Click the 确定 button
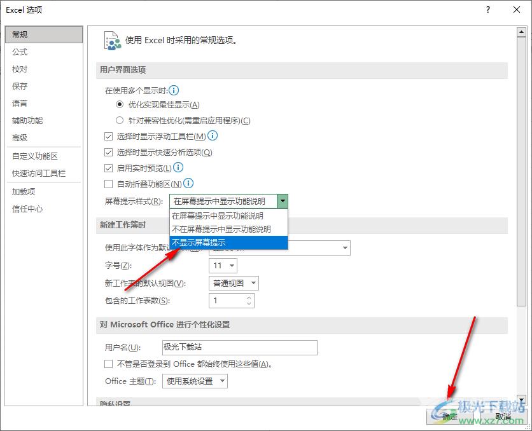Image resolution: width=532 pixels, height=431 pixels. (451, 416)
